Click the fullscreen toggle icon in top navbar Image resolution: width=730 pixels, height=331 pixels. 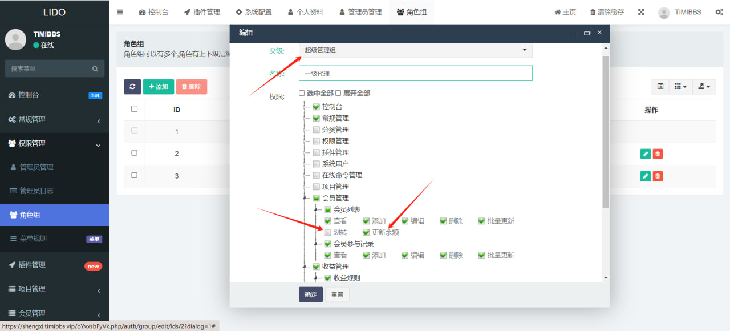tap(641, 11)
